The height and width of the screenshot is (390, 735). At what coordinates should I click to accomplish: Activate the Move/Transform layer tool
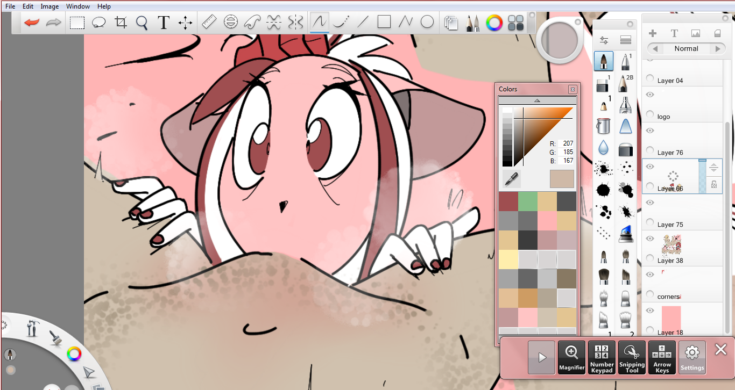186,23
